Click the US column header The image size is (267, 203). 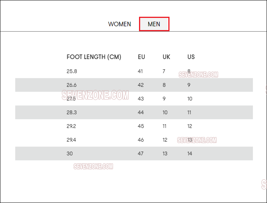pos(191,57)
